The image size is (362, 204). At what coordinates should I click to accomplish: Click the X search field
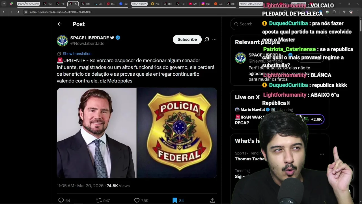point(245,24)
